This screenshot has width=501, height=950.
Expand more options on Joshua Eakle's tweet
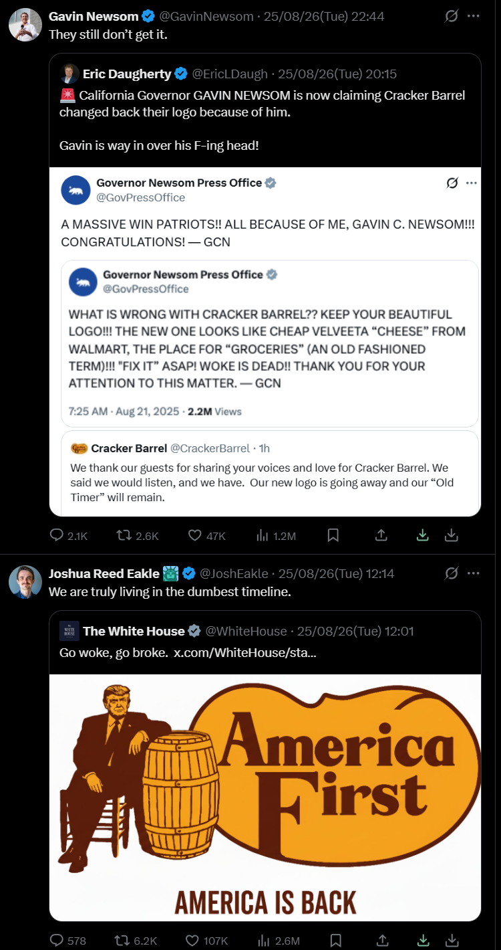tap(474, 573)
